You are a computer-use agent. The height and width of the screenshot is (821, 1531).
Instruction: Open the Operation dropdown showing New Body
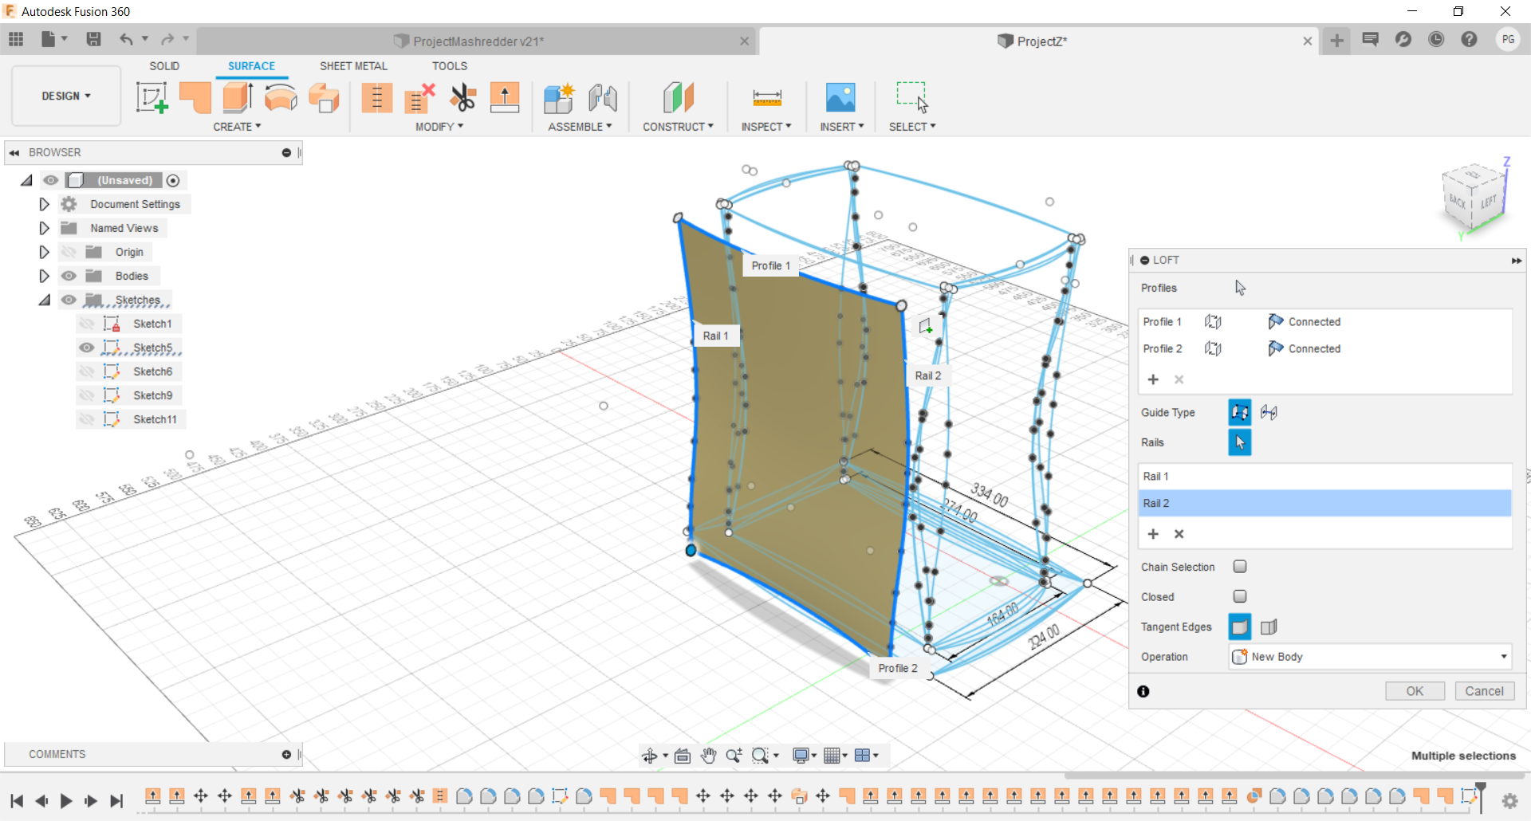pos(1502,657)
